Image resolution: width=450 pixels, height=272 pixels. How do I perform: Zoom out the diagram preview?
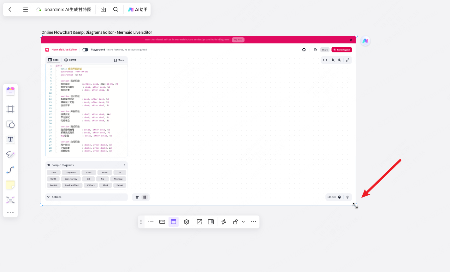point(333,60)
